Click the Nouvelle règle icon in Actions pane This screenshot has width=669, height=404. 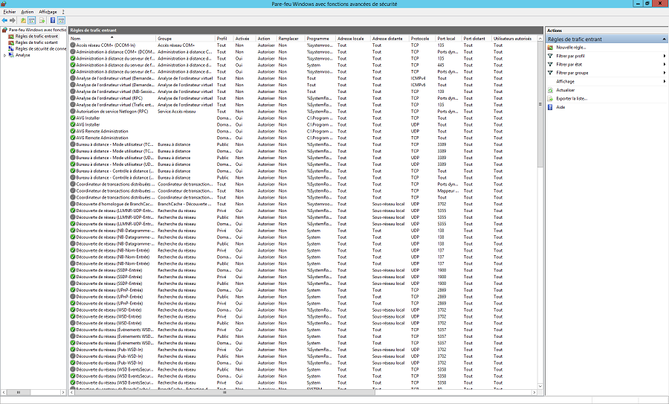[550, 48]
